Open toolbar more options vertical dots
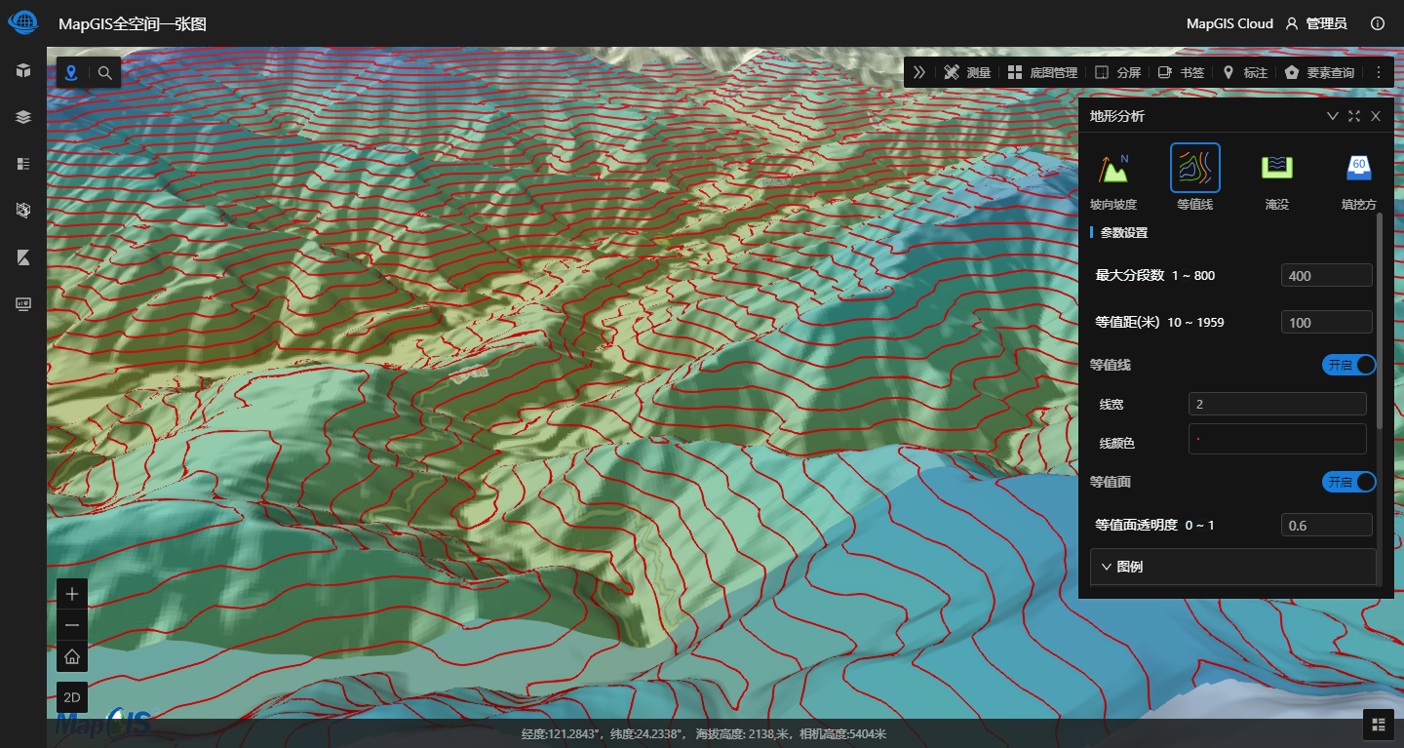Viewport: 1404px width, 748px height. point(1379,72)
